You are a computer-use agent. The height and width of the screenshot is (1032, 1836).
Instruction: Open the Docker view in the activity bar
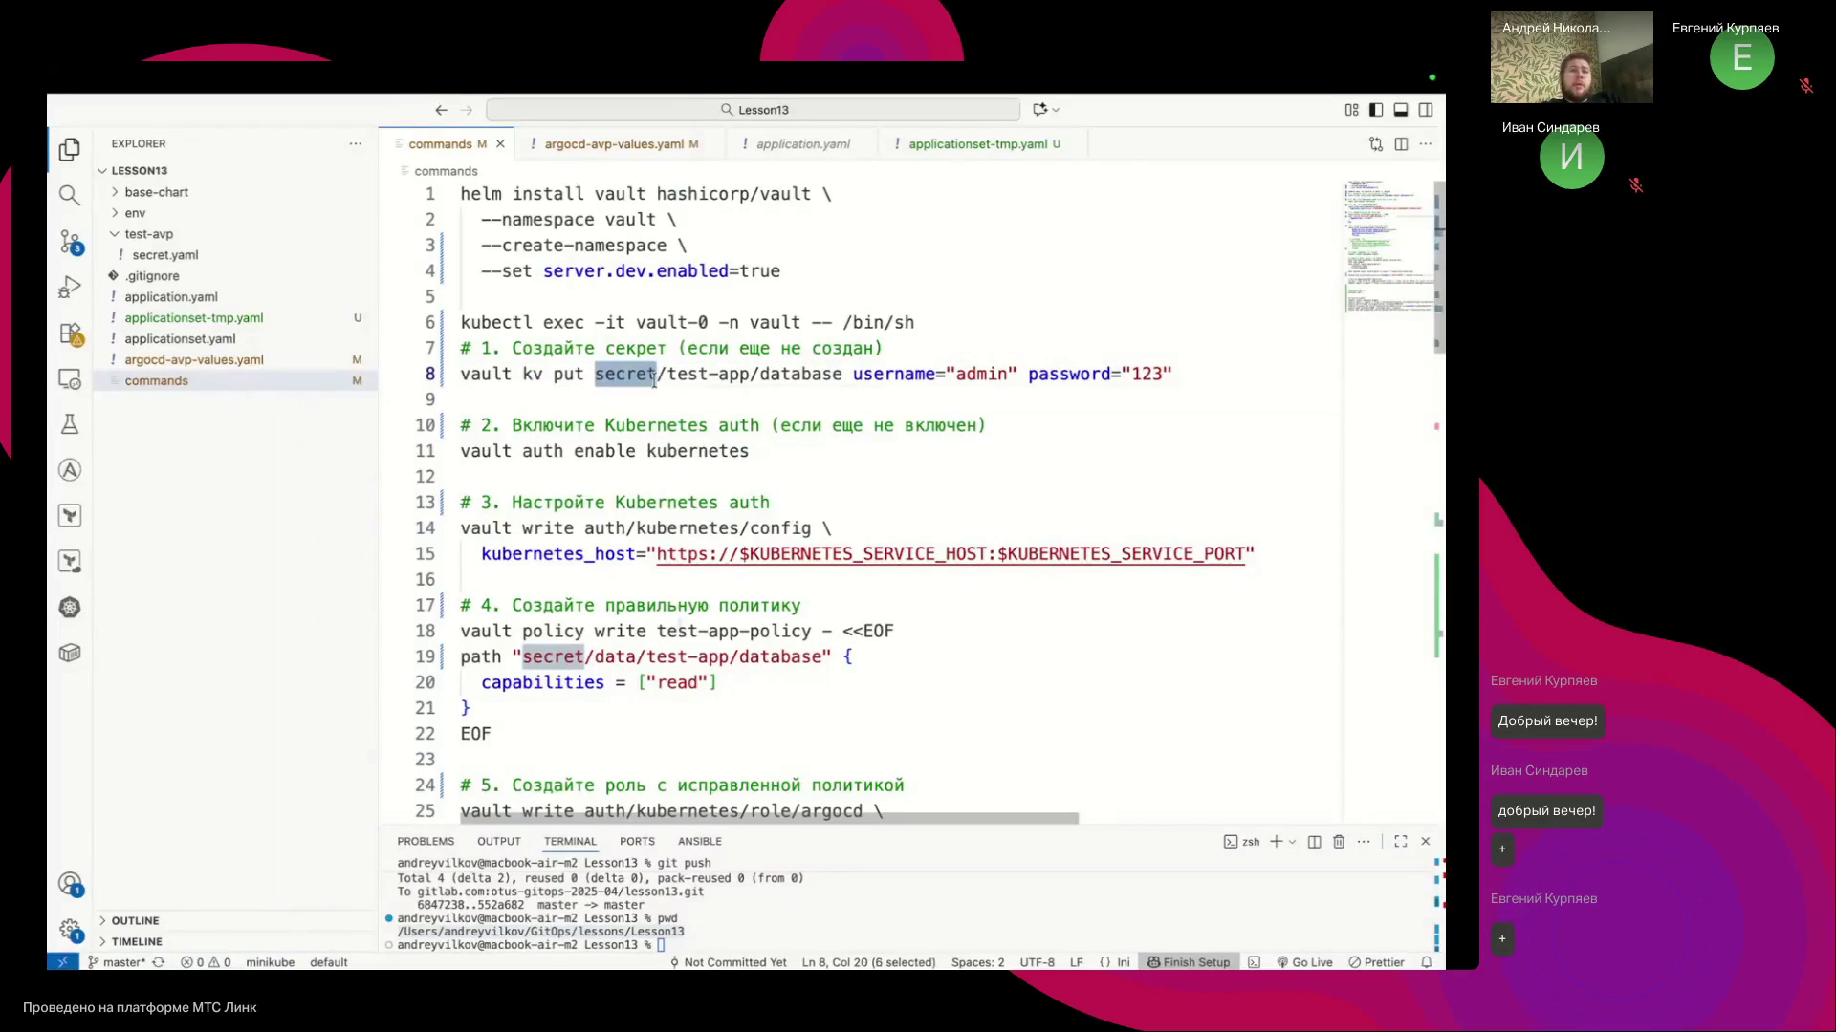point(70,653)
